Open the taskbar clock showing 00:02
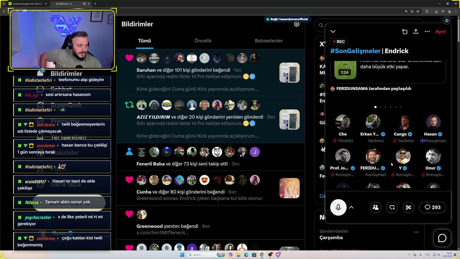 pyautogui.click(x=448, y=255)
